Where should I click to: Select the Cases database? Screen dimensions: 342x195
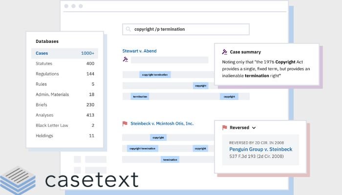pyautogui.click(x=65, y=53)
